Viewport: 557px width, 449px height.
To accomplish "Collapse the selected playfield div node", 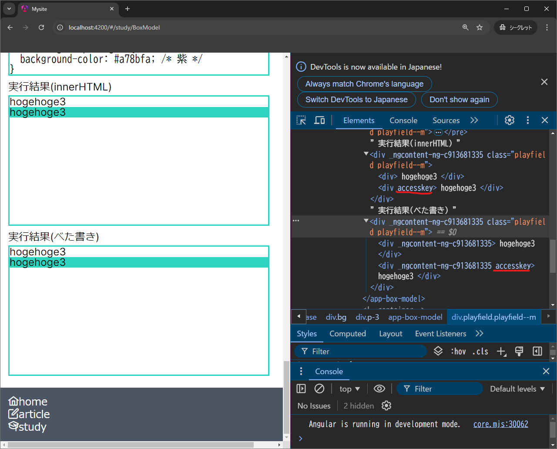I will click(x=366, y=221).
